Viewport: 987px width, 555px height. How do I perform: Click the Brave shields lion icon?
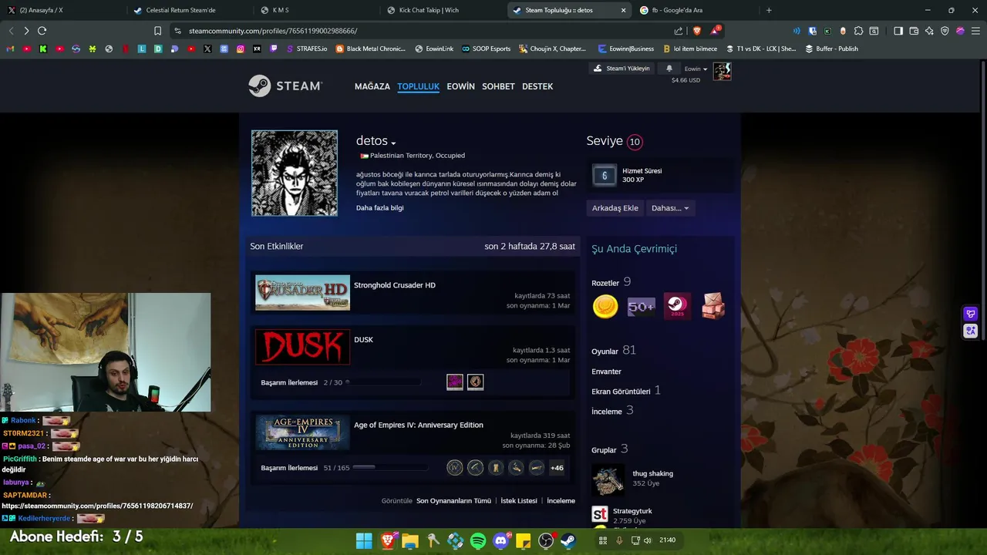pyautogui.click(x=697, y=31)
